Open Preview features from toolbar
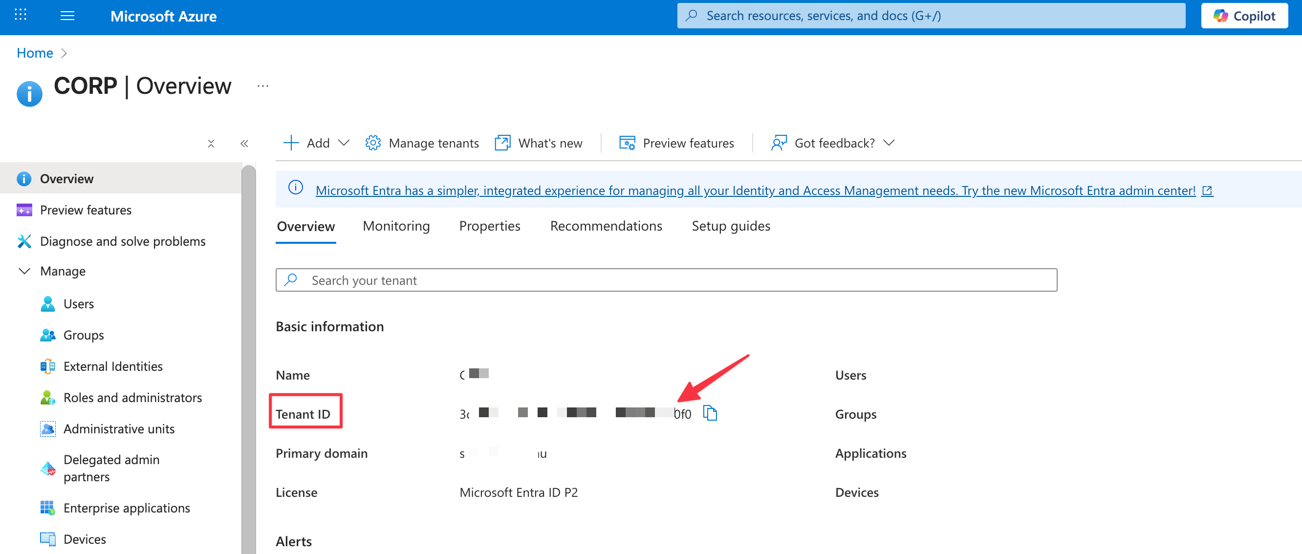Viewport: 1302px width, 554px height. pyautogui.click(x=688, y=144)
